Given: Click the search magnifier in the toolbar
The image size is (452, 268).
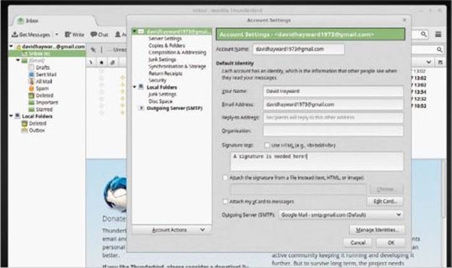Looking at the screenshot, I should [x=424, y=35].
